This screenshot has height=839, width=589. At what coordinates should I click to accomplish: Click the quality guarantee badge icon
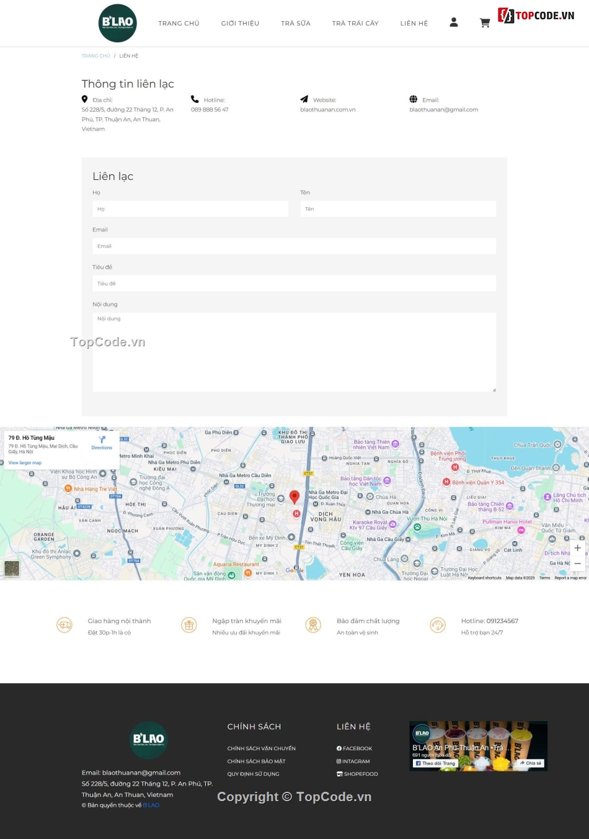coord(314,625)
